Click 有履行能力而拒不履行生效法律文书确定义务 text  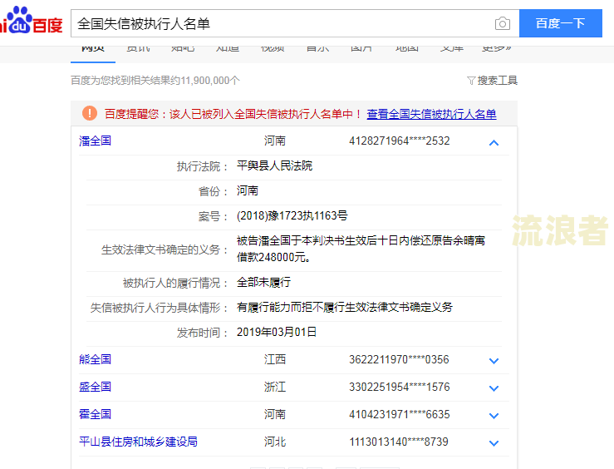click(345, 307)
